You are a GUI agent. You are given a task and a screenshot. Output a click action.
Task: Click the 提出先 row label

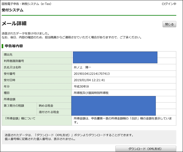pyautogui.click(x=8, y=54)
